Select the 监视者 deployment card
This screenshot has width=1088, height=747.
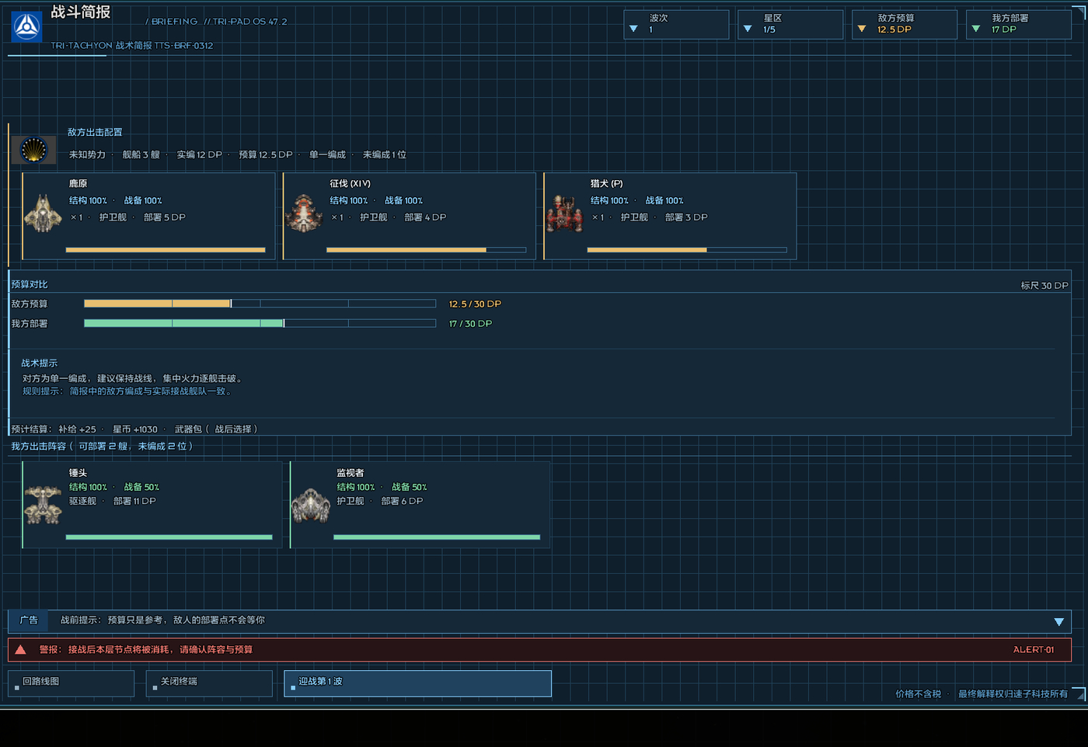click(420, 505)
